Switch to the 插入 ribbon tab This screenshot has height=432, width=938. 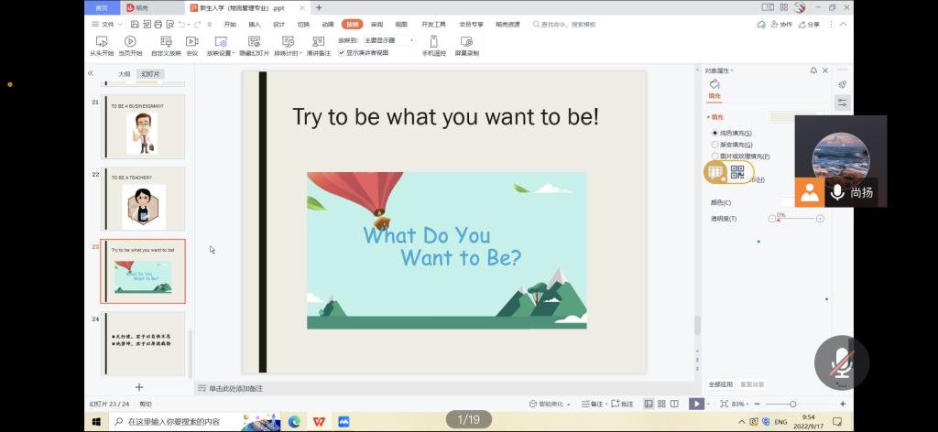coord(255,25)
